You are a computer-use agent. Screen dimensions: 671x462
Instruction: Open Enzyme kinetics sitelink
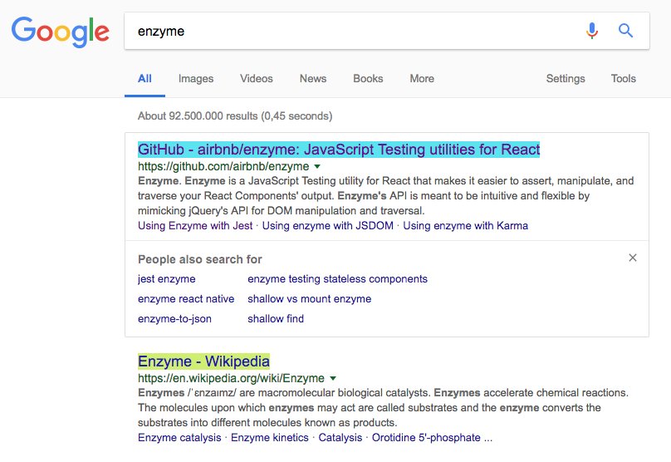tap(270, 438)
